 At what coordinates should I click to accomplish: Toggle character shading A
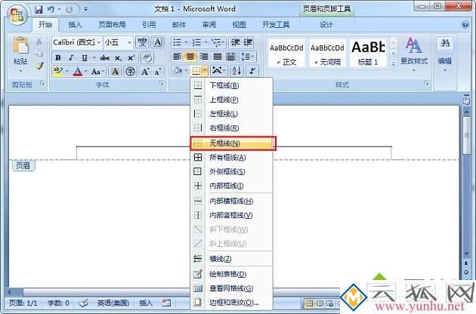click(115, 72)
